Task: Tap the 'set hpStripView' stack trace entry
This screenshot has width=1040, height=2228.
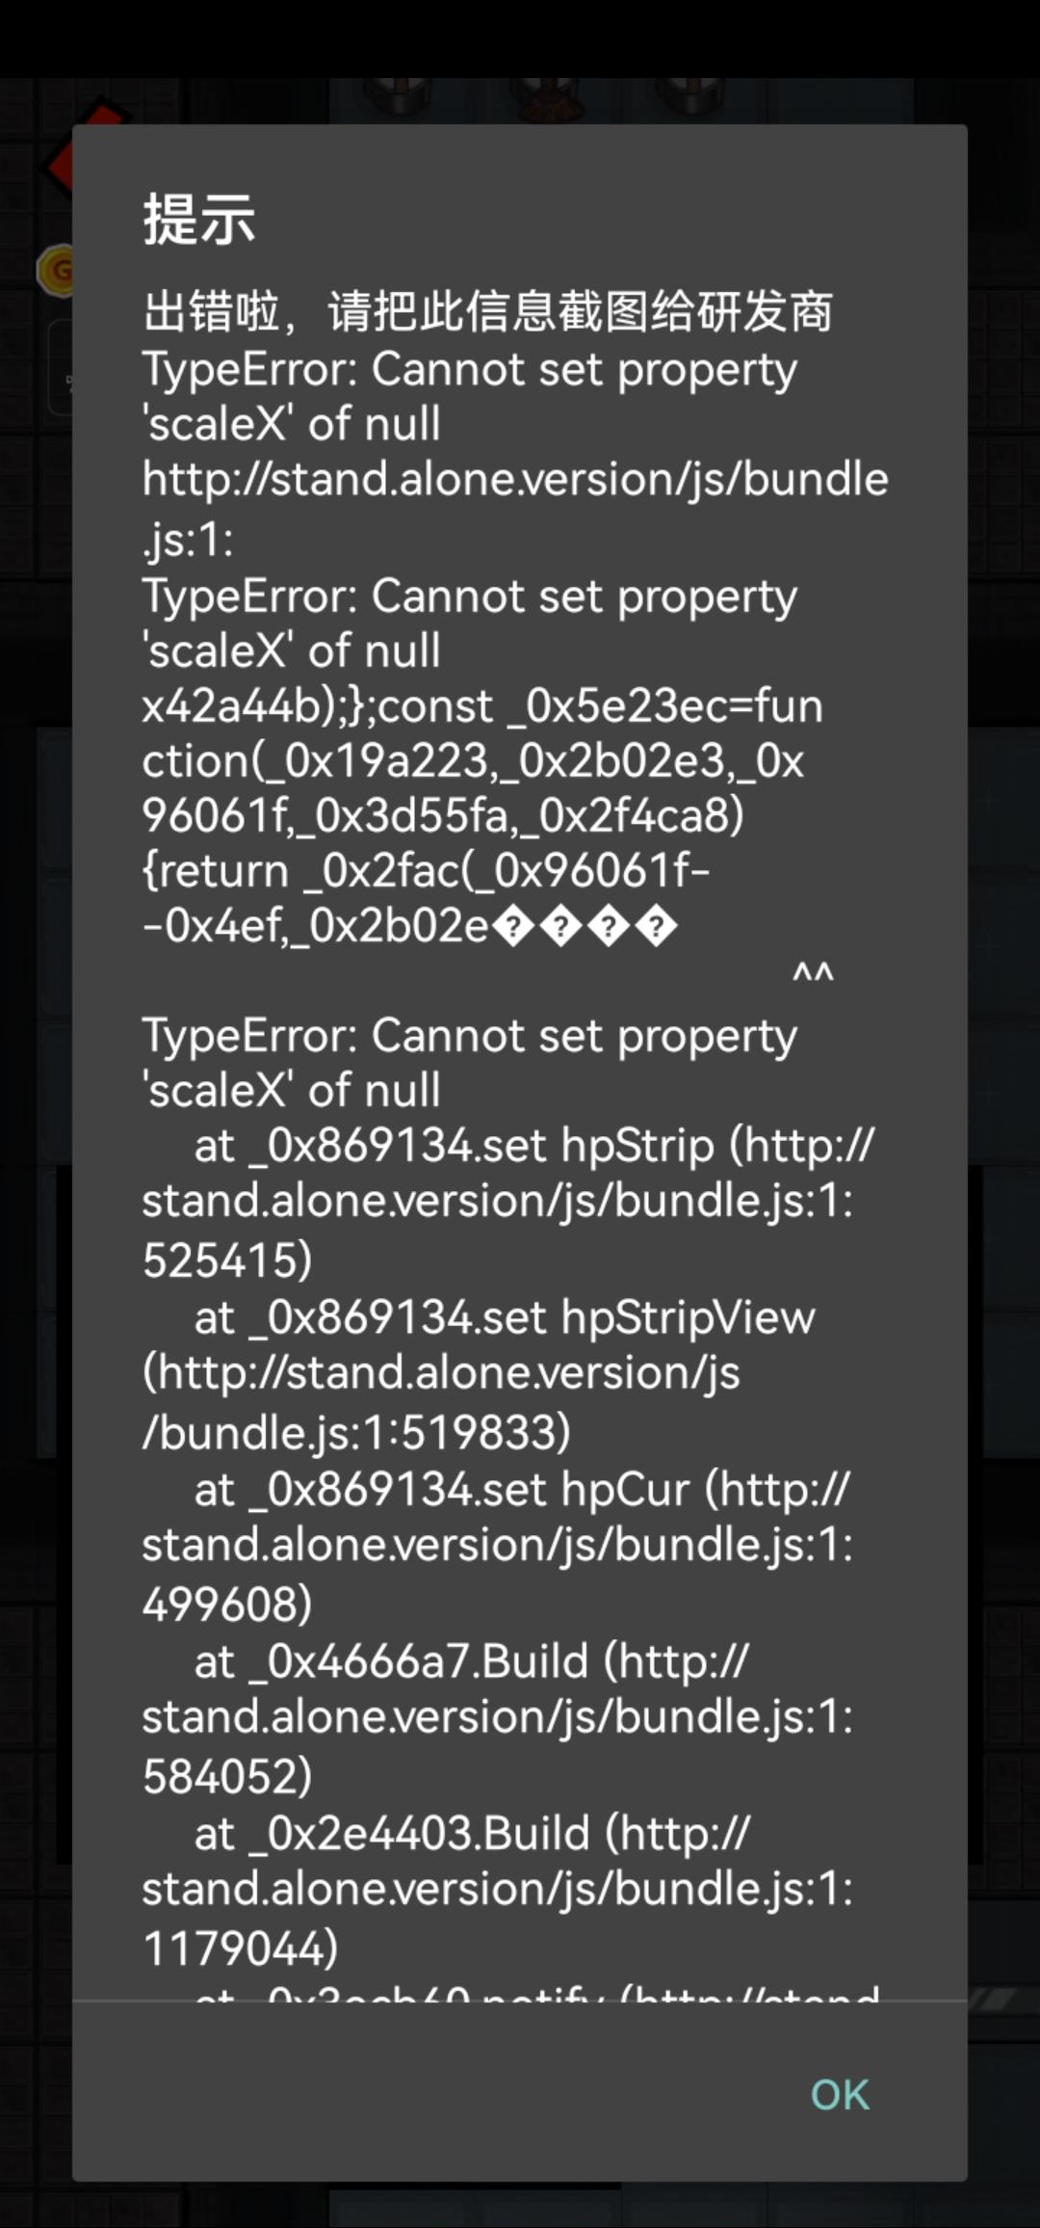Action: 504,1317
